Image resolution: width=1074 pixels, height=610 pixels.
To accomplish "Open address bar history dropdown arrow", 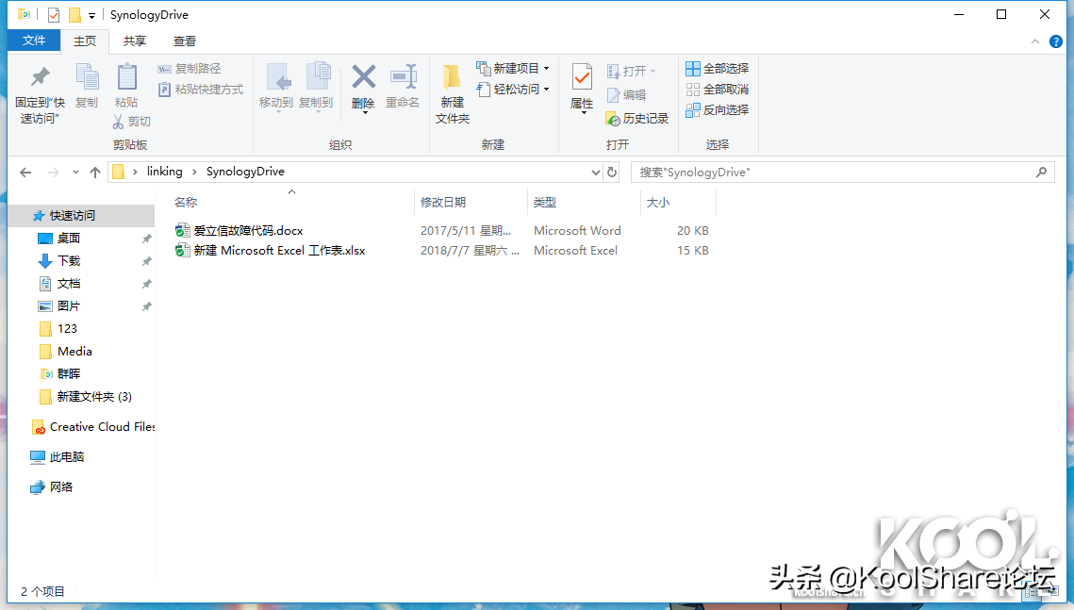I will pyautogui.click(x=595, y=173).
